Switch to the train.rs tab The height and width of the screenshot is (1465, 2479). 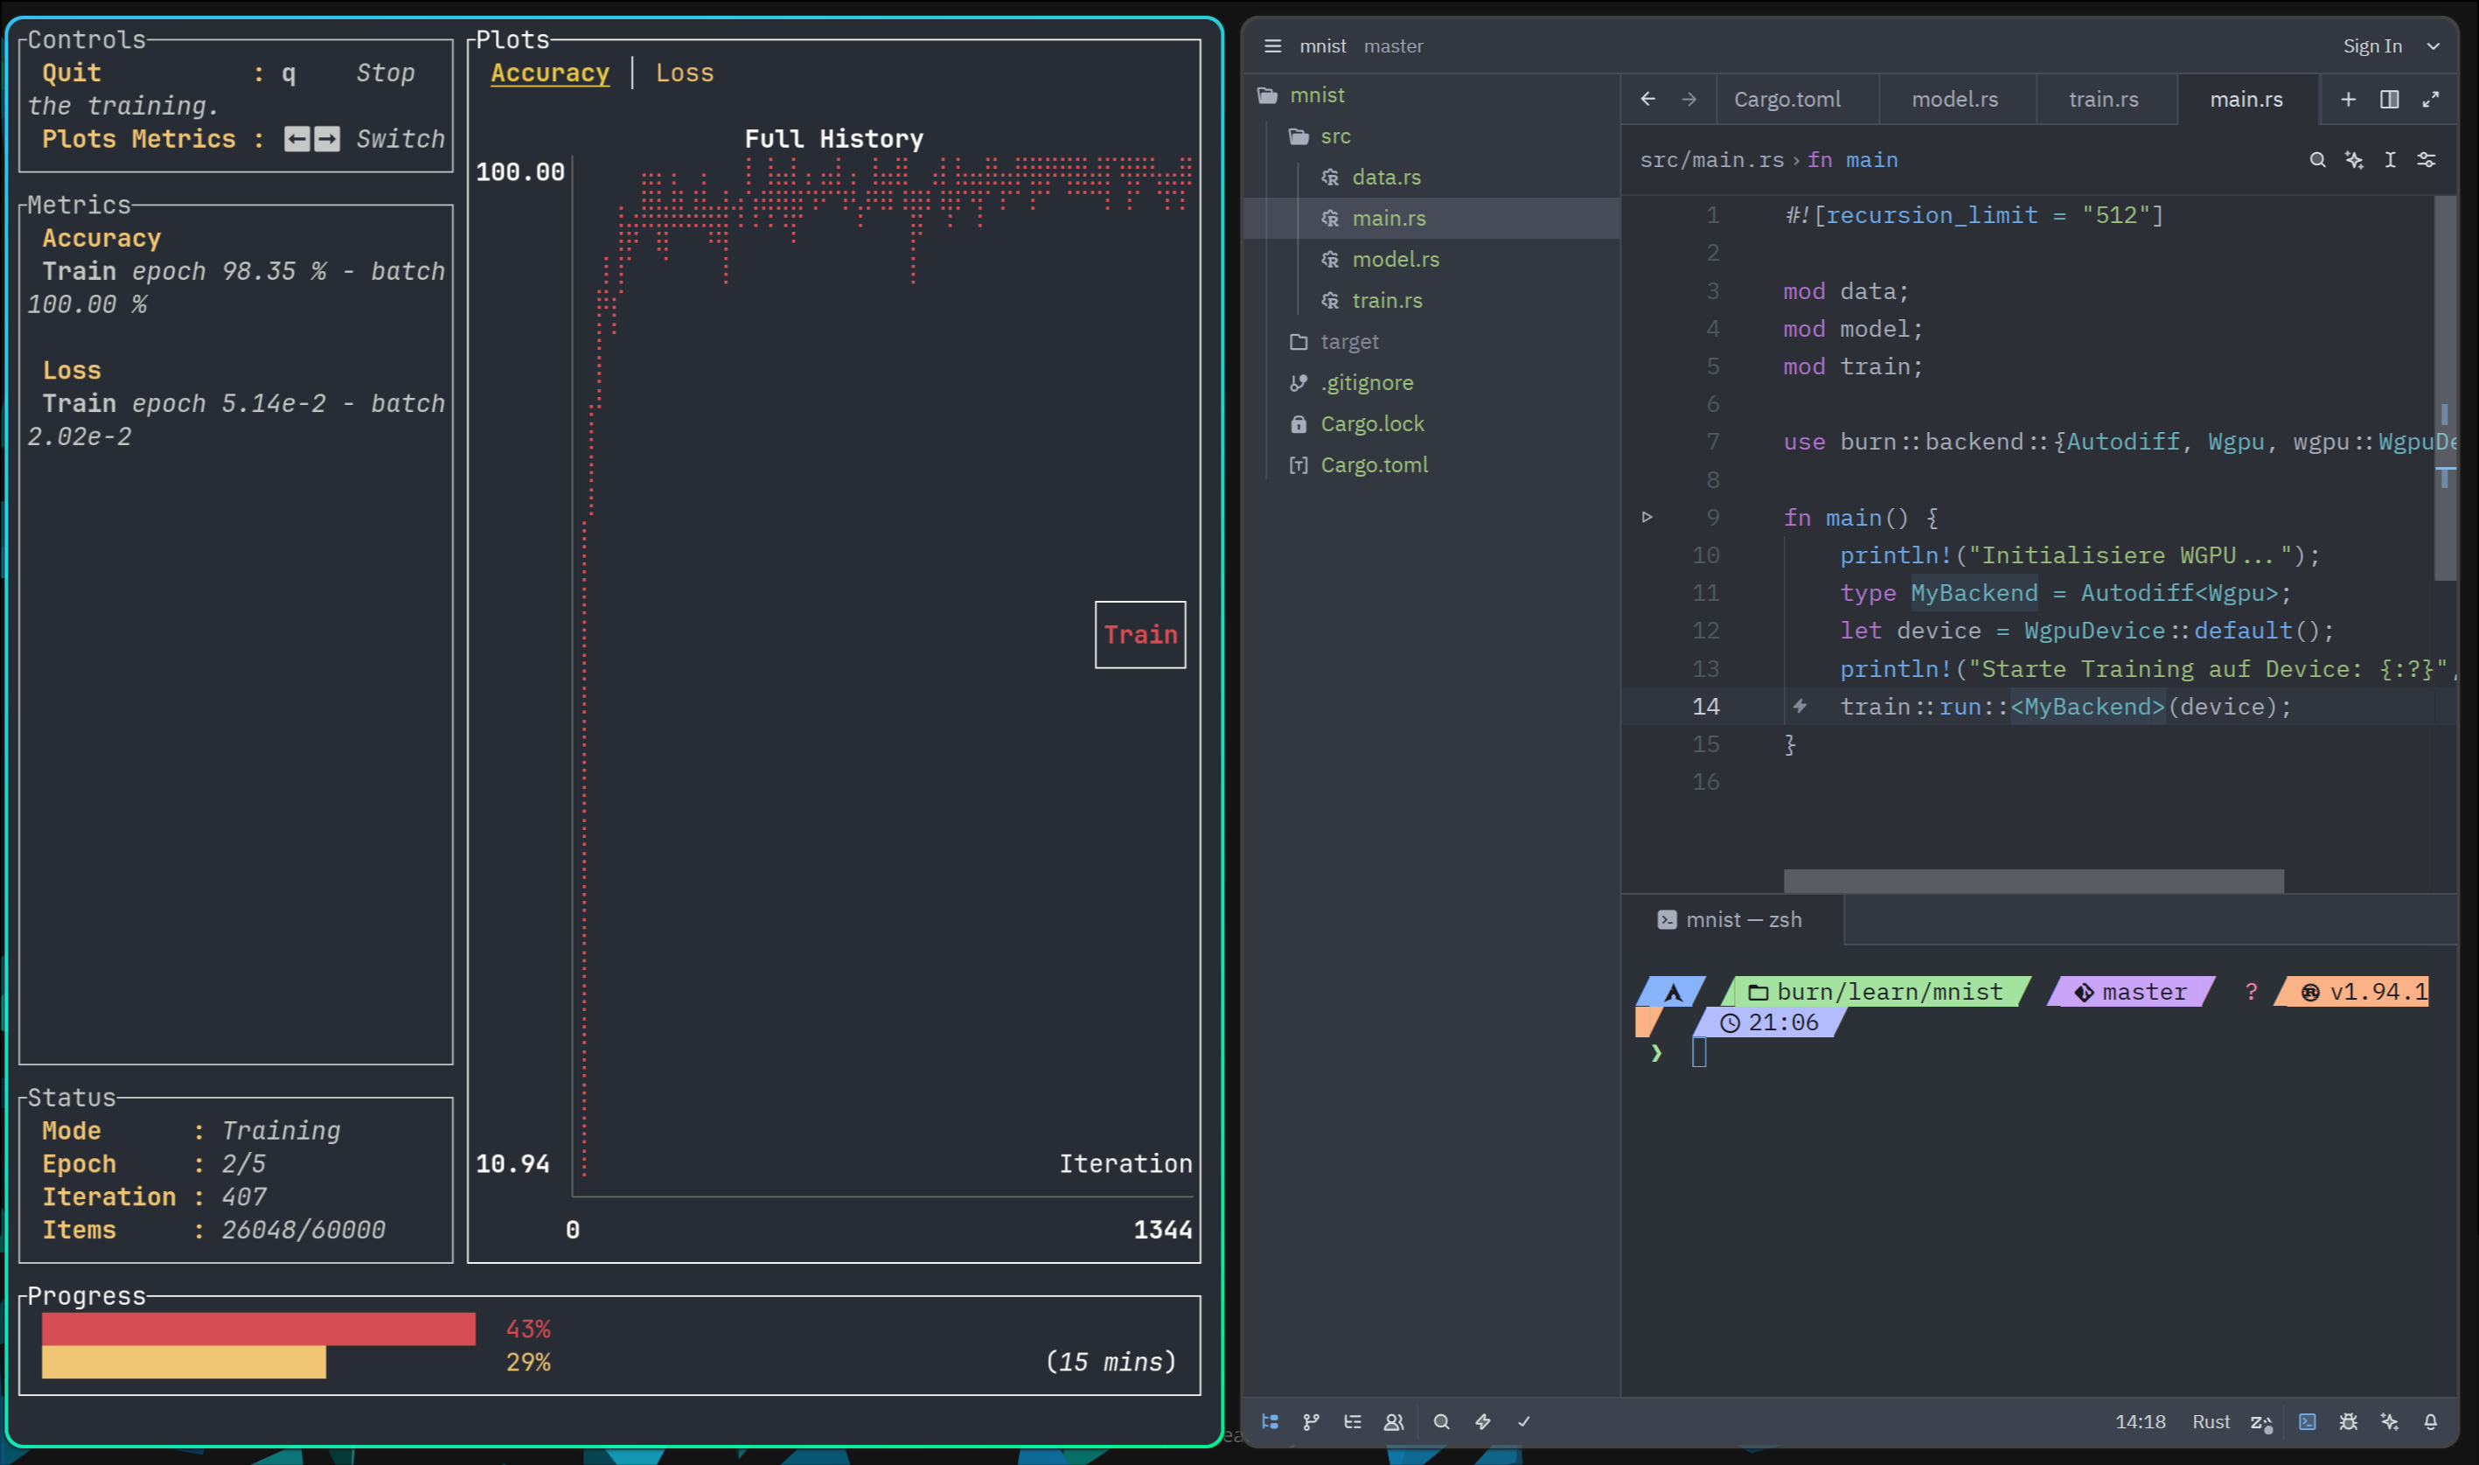tap(2103, 100)
